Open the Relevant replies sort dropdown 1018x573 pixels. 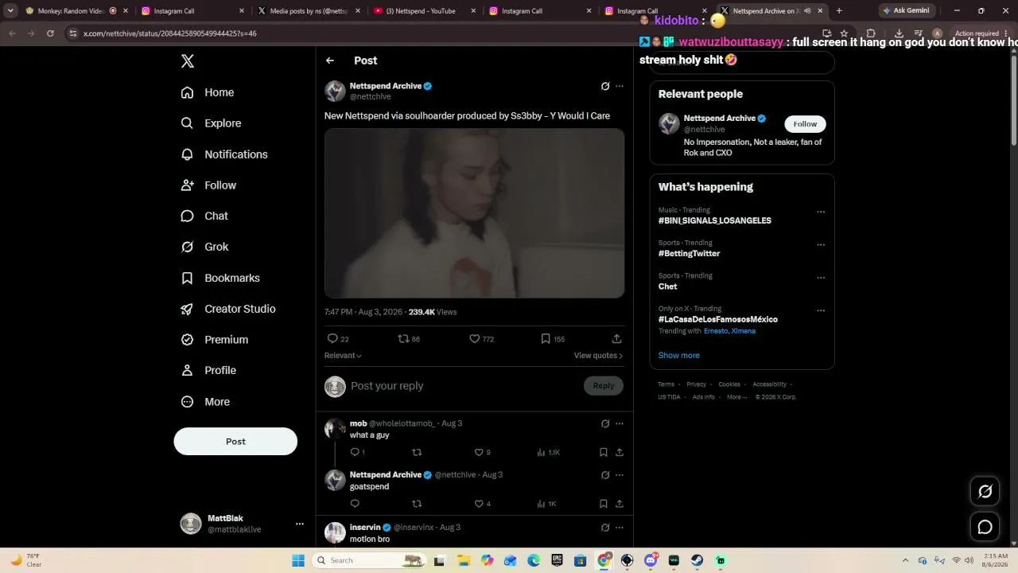[343, 356]
